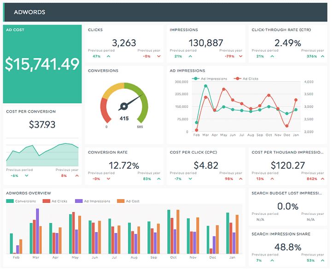Viewport: 334px width, 271px height.
Task: Click the $120.27 cost per thousand impressions value
Action: 288,165
